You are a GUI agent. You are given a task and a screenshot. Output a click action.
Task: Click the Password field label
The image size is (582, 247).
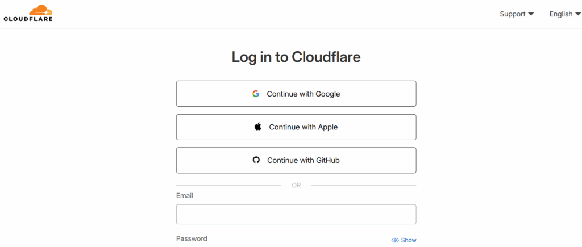192,238
